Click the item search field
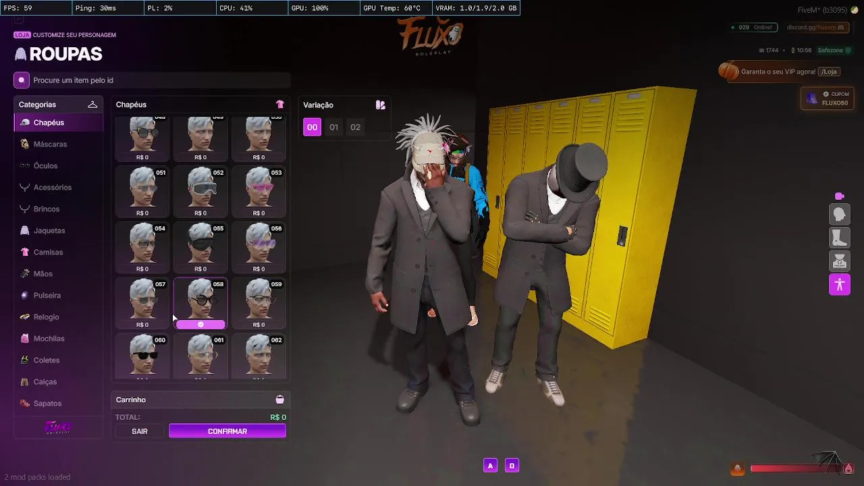Viewport: 864px width, 486px height. coord(160,80)
